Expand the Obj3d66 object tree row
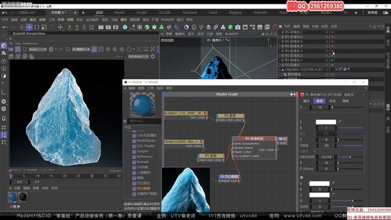 pos(280,70)
